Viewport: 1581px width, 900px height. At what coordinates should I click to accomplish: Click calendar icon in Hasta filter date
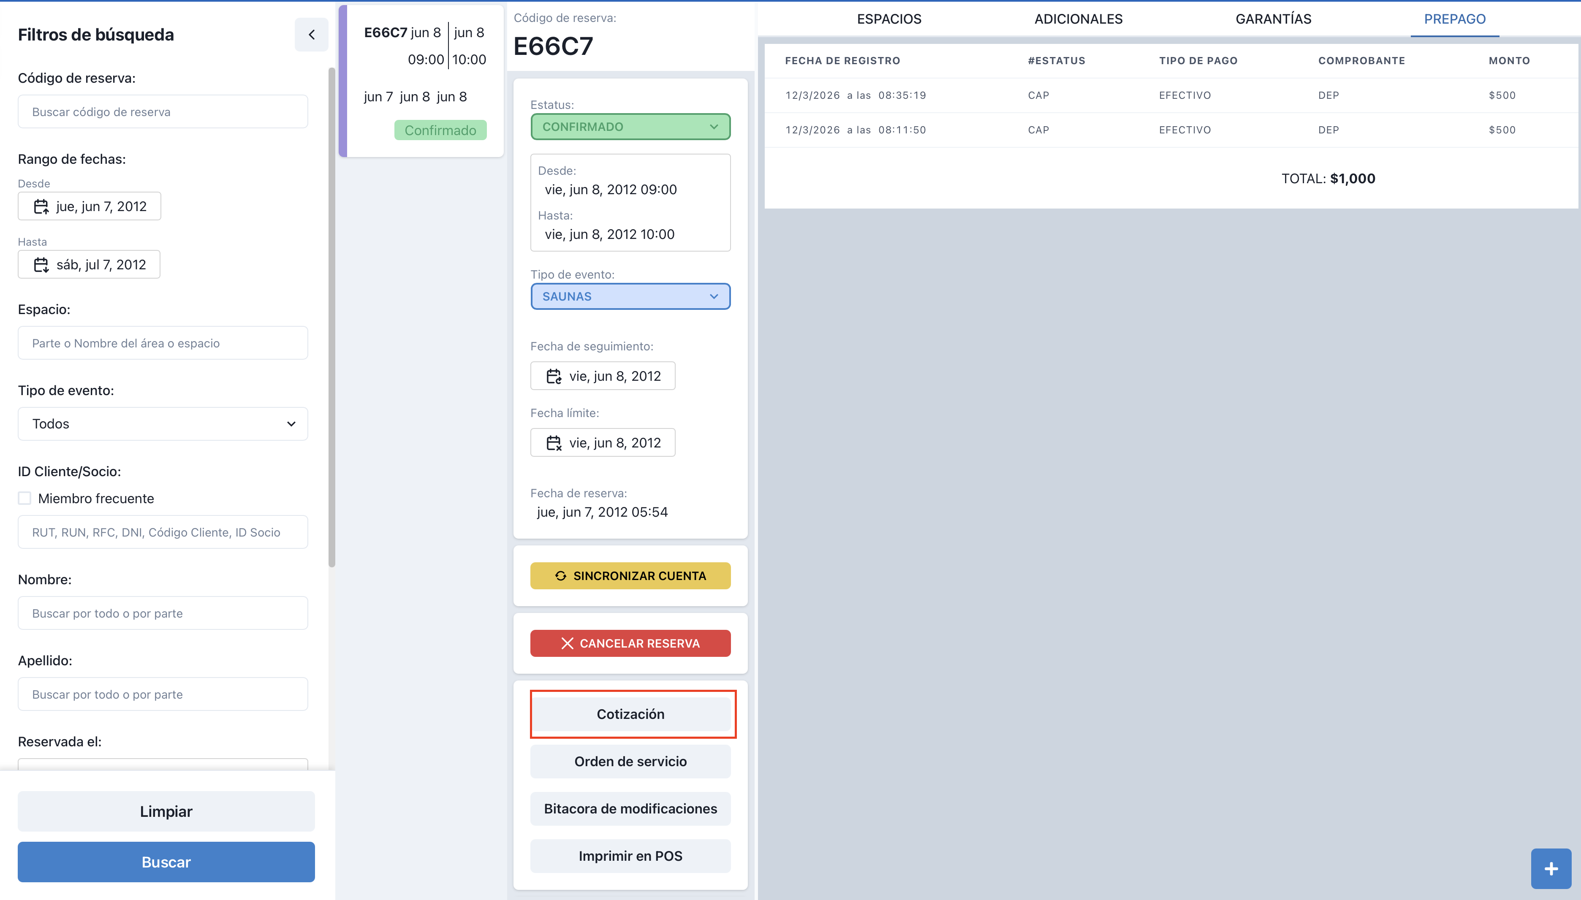[41, 265]
